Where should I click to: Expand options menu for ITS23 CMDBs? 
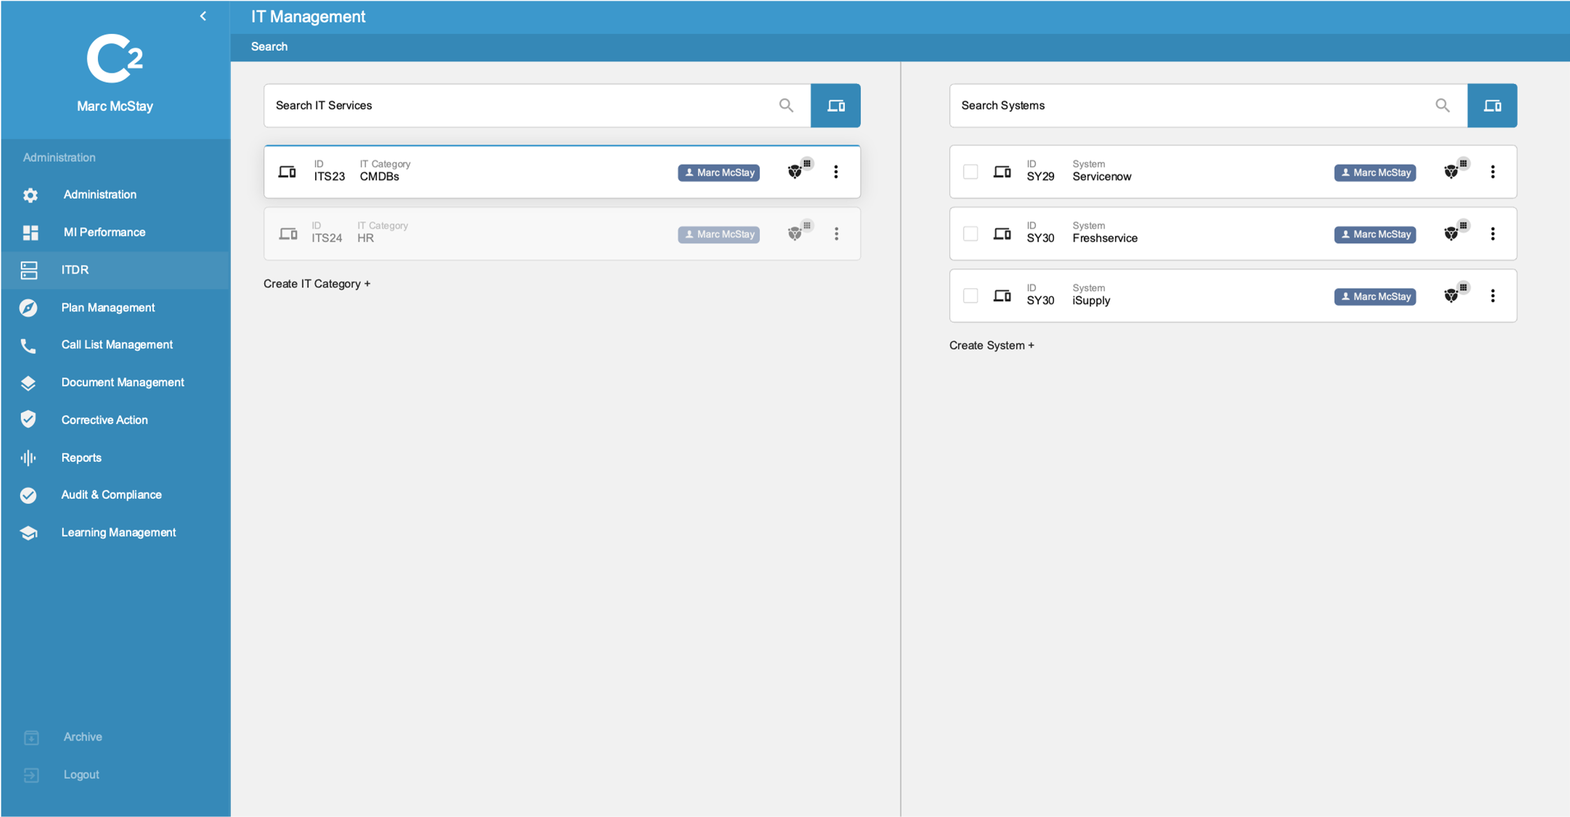[836, 171]
